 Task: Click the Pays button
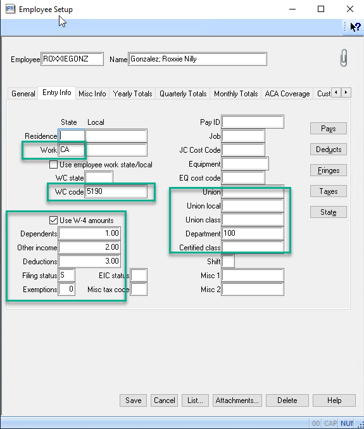[x=329, y=128]
